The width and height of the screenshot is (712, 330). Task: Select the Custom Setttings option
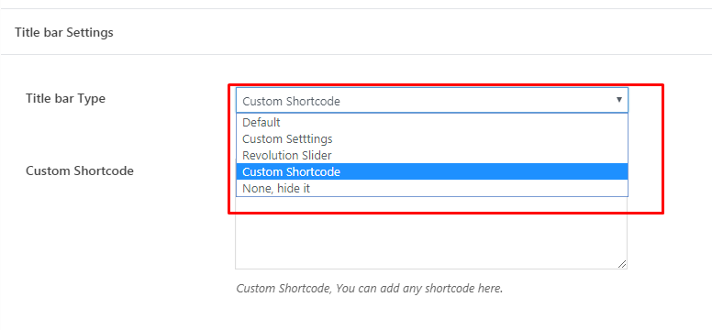[x=432, y=138]
